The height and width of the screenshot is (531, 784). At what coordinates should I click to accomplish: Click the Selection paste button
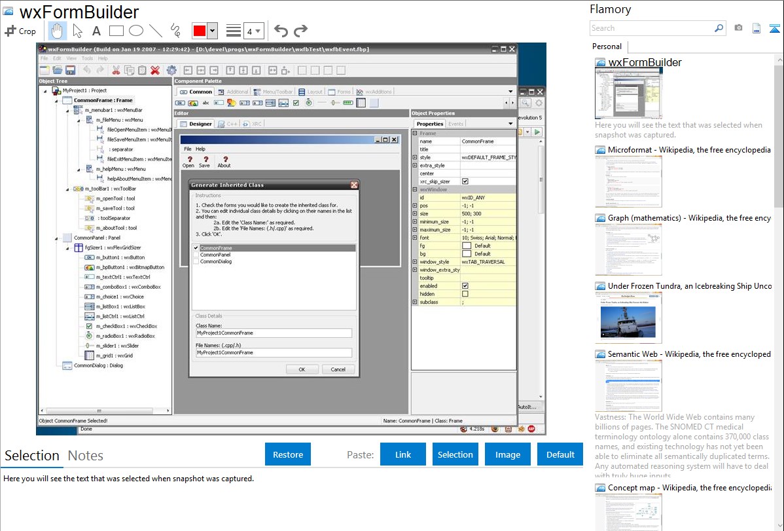pyautogui.click(x=455, y=454)
